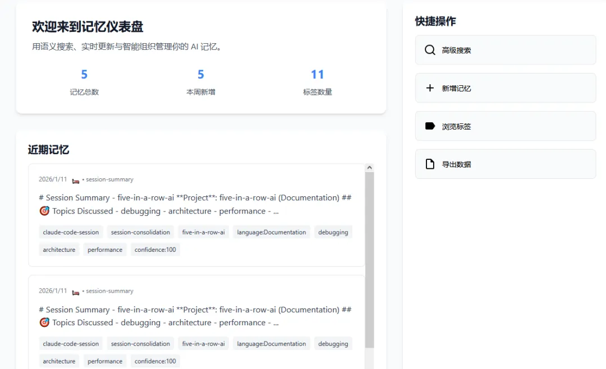
Task: Open 高级搜索 quick action
Action: point(506,50)
